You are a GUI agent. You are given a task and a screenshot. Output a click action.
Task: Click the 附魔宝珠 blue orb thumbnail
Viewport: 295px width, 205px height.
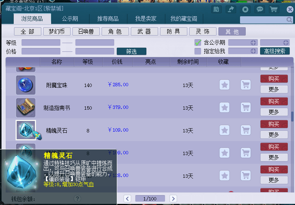(26, 85)
